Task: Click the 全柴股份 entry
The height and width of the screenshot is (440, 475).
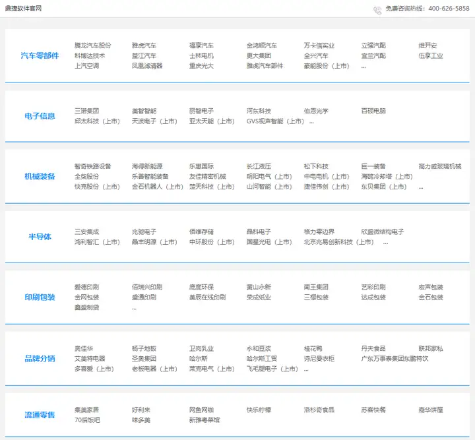Action: [86, 177]
